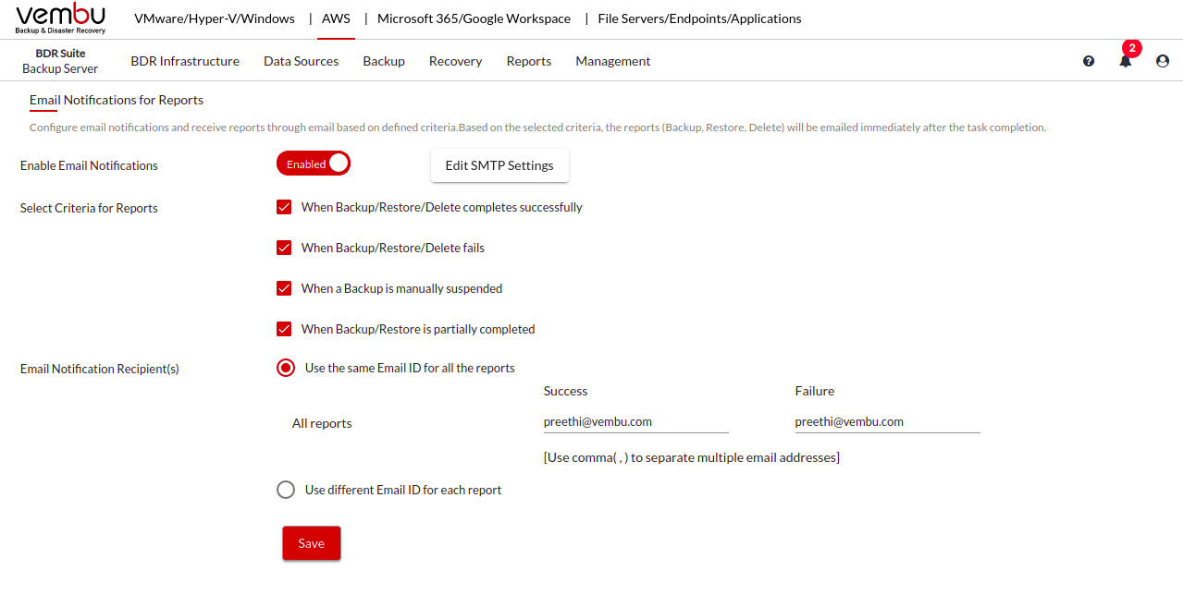Open the Data Sources menu
Screen dimensions: 1183x607
(x=302, y=61)
